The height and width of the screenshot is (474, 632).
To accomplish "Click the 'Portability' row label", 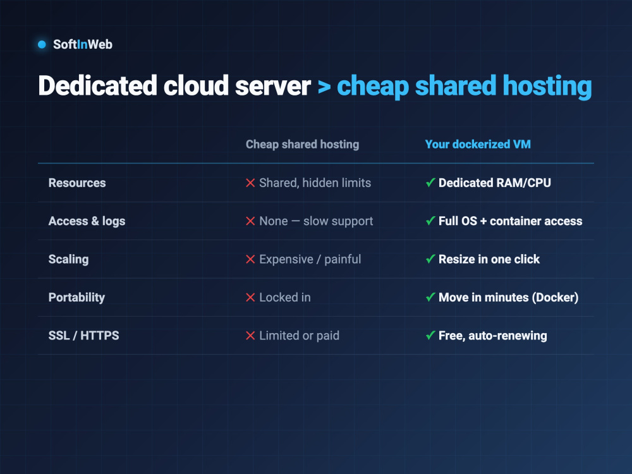I will [76, 298].
